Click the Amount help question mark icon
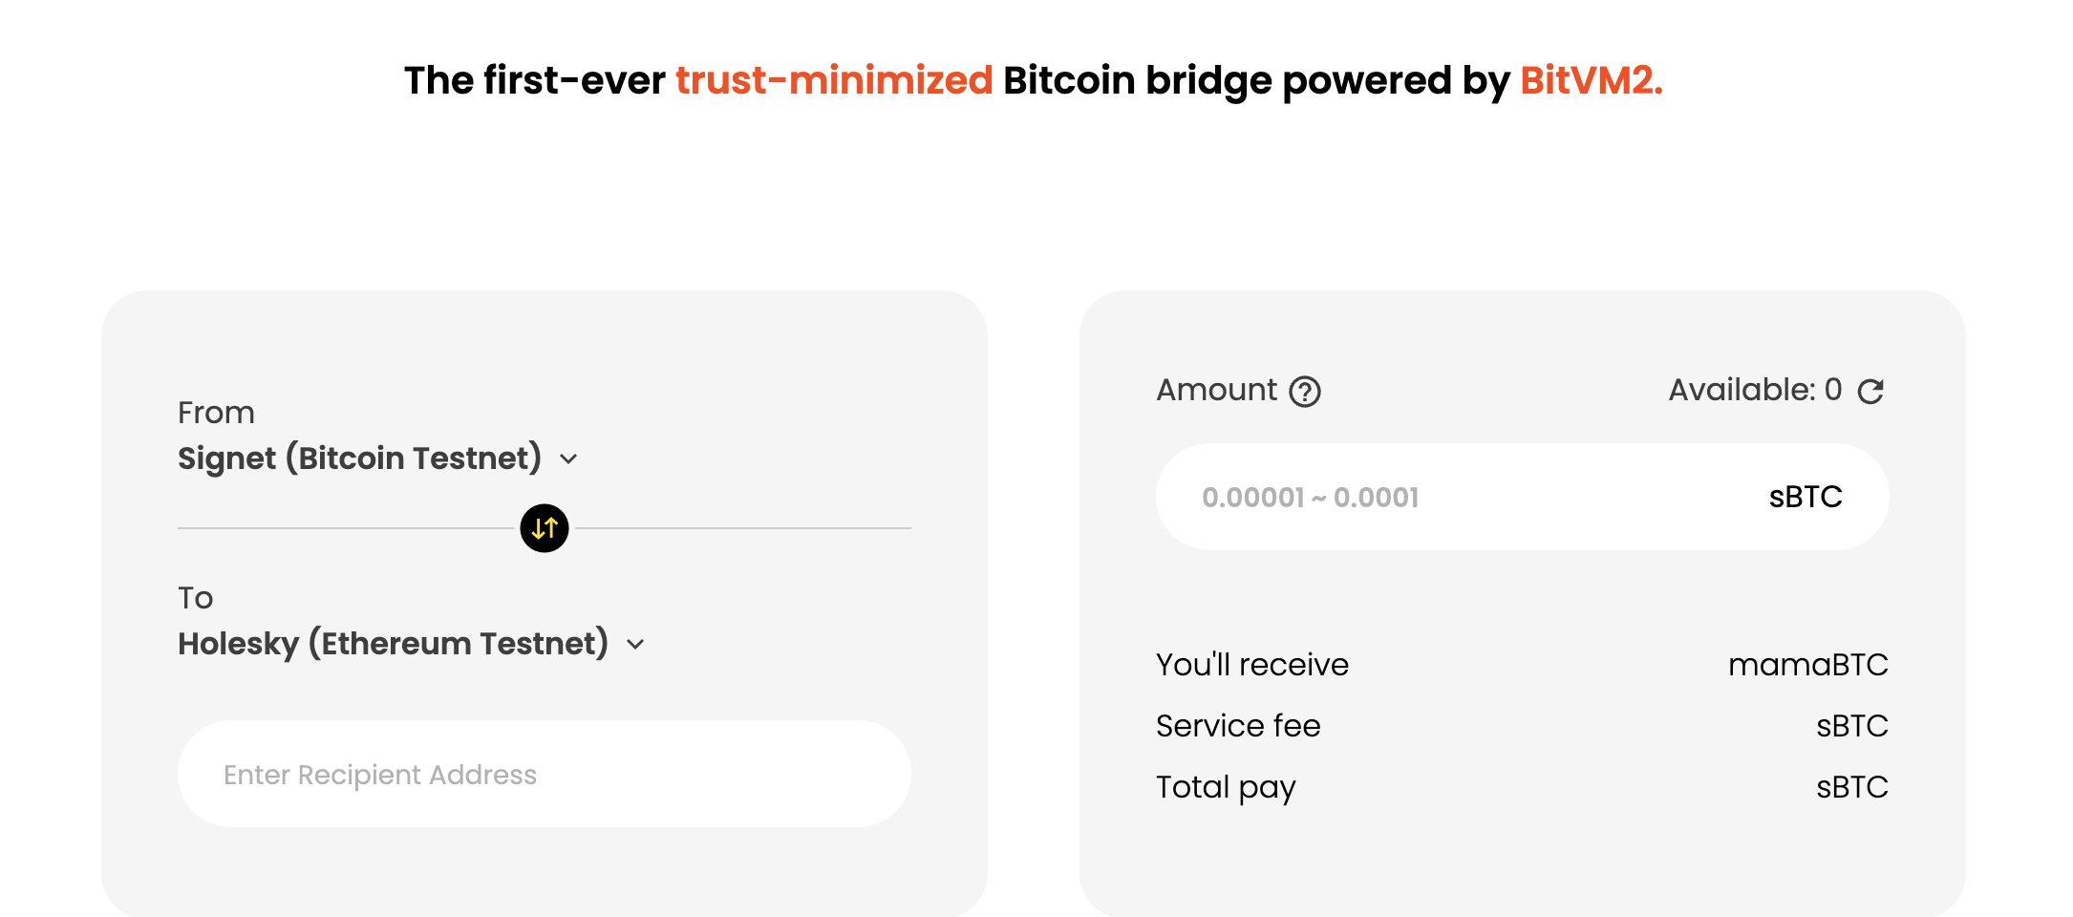The image size is (2073, 917). point(1305,392)
